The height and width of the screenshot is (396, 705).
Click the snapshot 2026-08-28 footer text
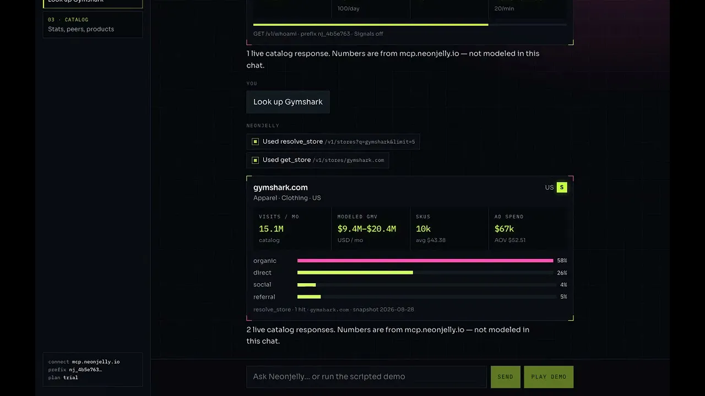383,310
